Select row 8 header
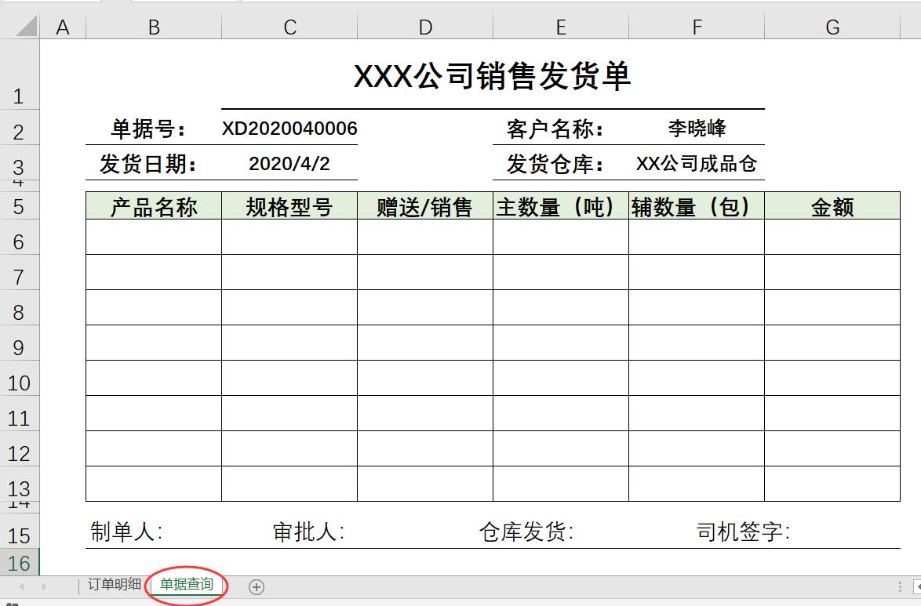 point(20,307)
